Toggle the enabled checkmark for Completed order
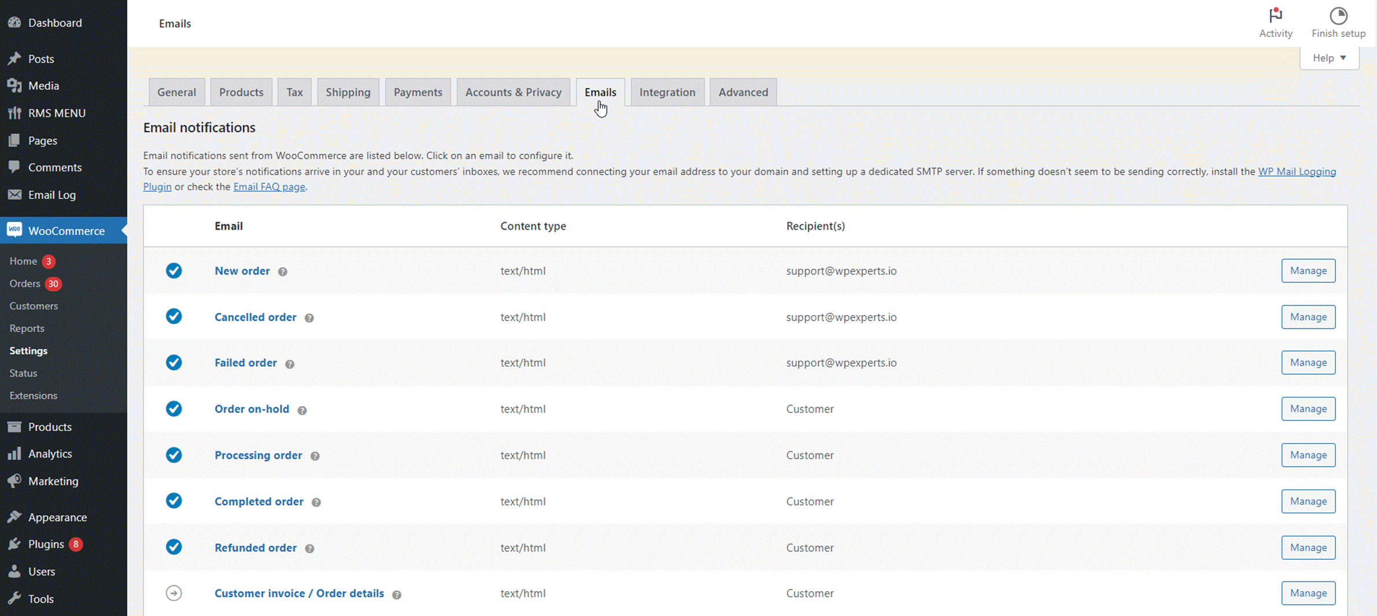The width and height of the screenshot is (1377, 616). coord(173,500)
